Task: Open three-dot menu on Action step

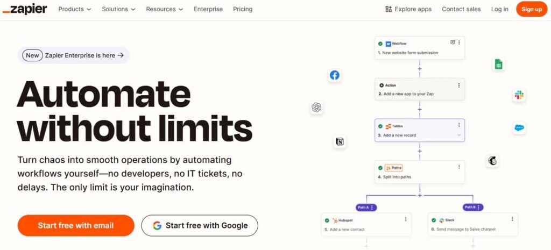Action: point(459,85)
